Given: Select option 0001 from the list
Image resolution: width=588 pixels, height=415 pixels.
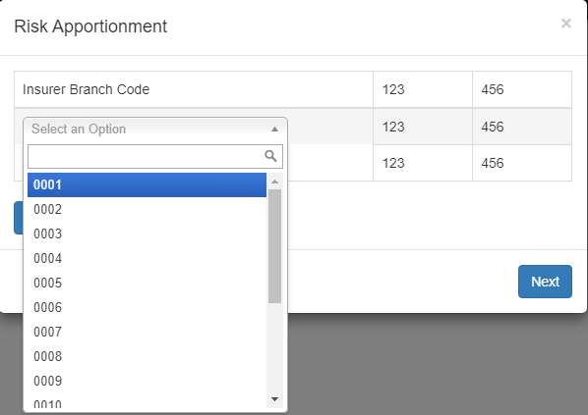Looking at the screenshot, I should click(x=147, y=184).
